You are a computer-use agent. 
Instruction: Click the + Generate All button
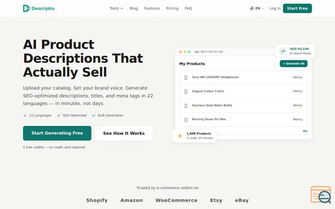(294, 64)
